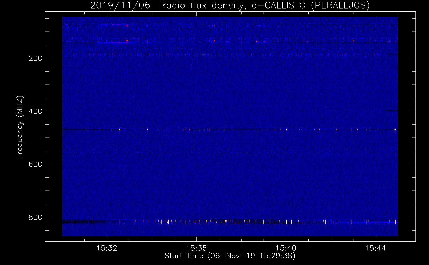Click the 600 frequency tick label
Image resolution: width=429 pixels, height=265 pixels.
pyautogui.click(x=36, y=164)
